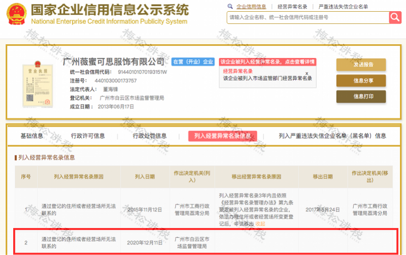The width and height of the screenshot is (406, 255).
Task: Click the company name 广州薇蜜可思服饰有限公司
Action: click(114, 61)
